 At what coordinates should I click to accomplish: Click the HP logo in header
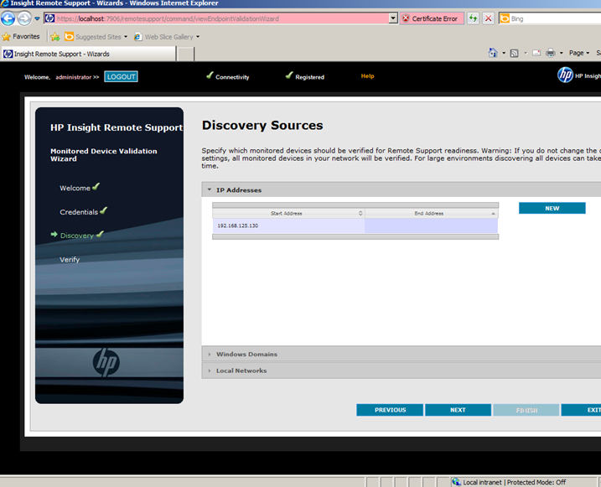pyautogui.click(x=566, y=75)
